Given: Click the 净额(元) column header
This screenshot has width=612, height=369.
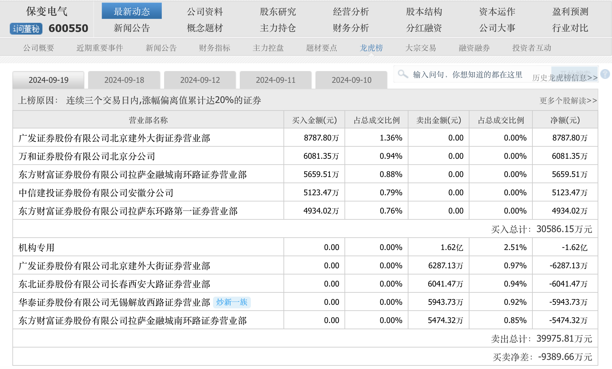Looking at the screenshot, I should coord(565,120).
